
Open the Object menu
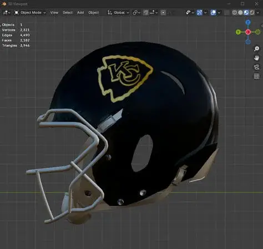click(x=93, y=13)
